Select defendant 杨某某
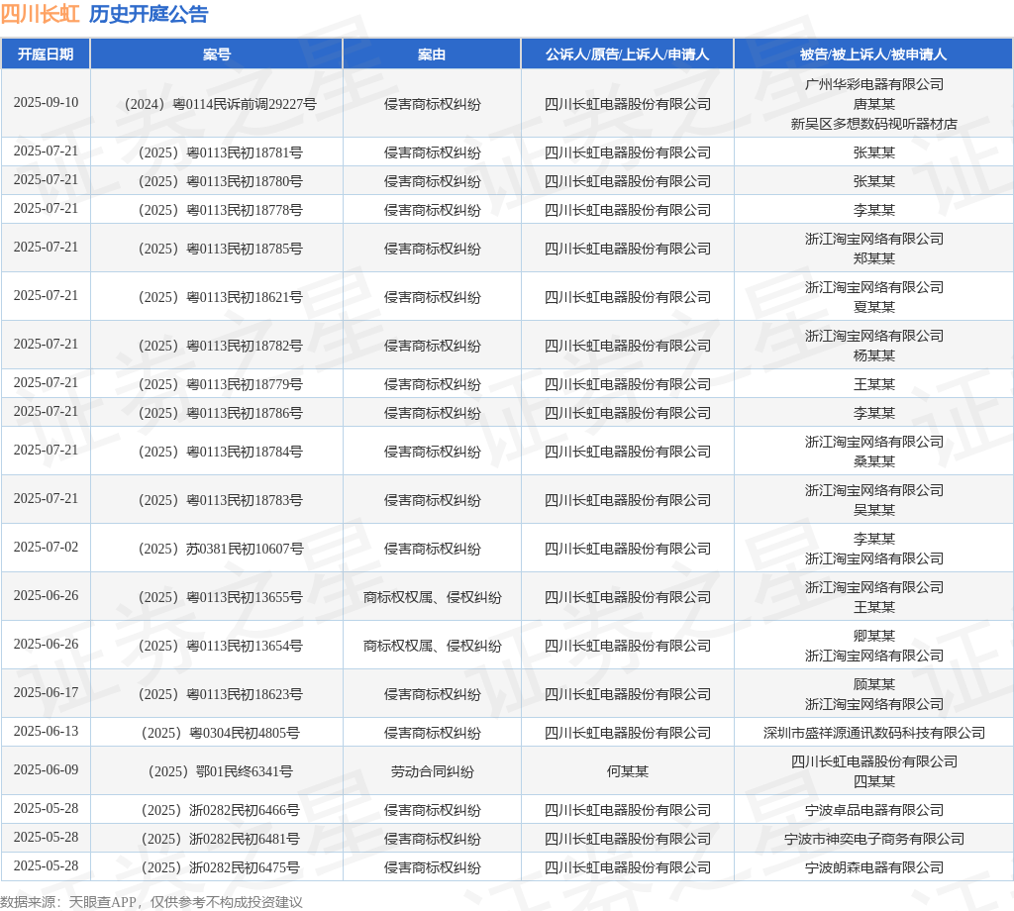This screenshot has height=911, width=1014. pyautogui.click(x=873, y=354)
